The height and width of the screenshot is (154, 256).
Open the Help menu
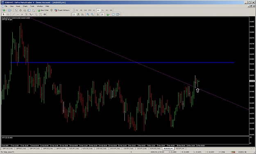pyautogui.click(x=47, y=6)
